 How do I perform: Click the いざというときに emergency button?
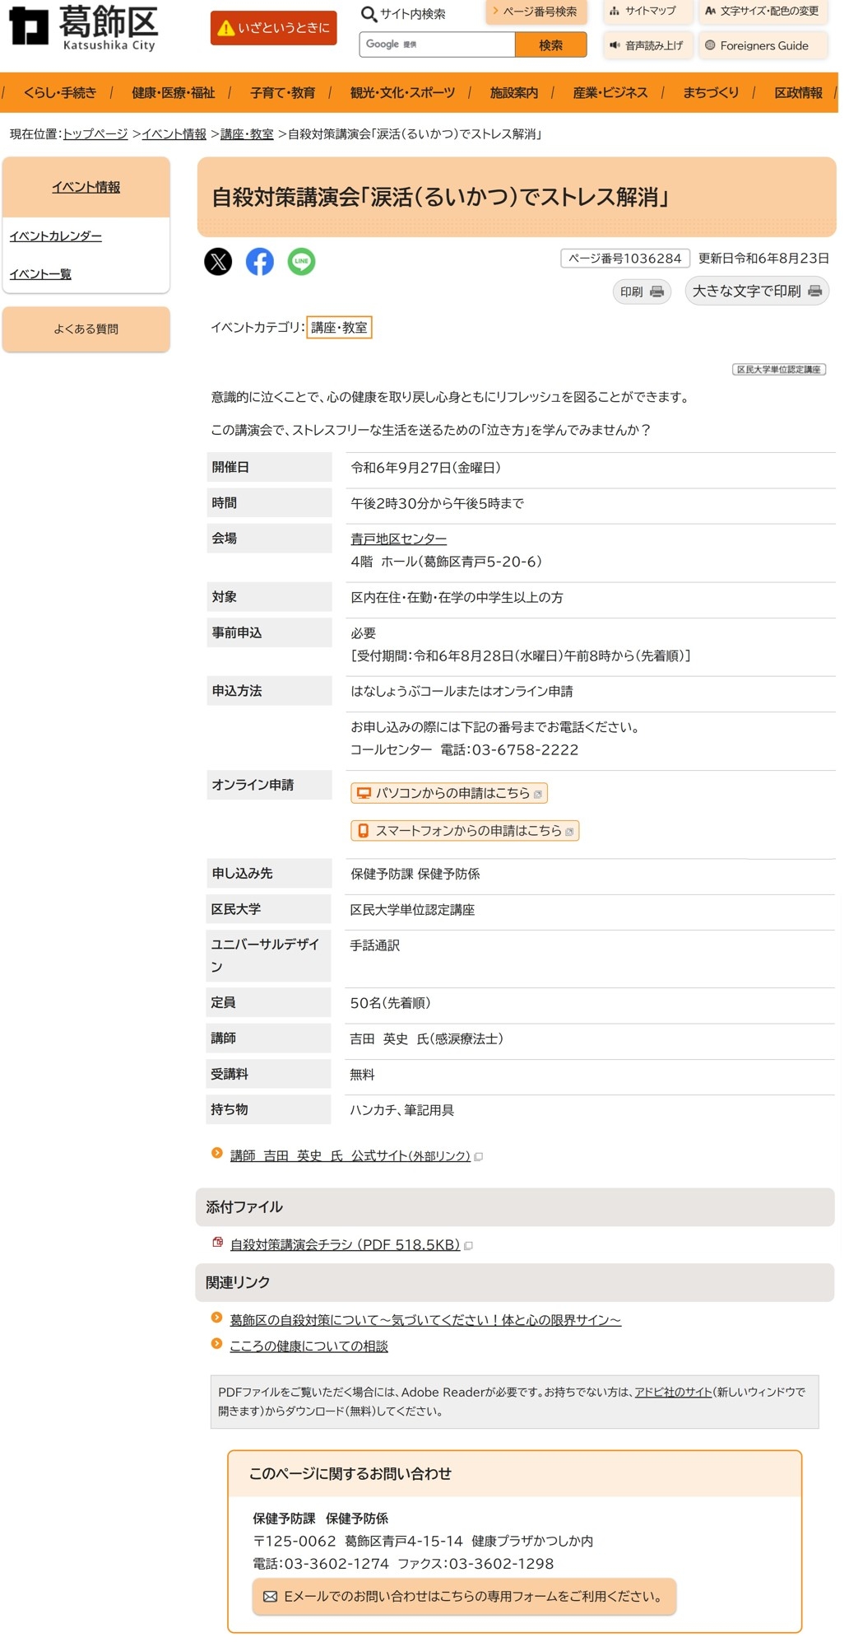click(274, 28)
